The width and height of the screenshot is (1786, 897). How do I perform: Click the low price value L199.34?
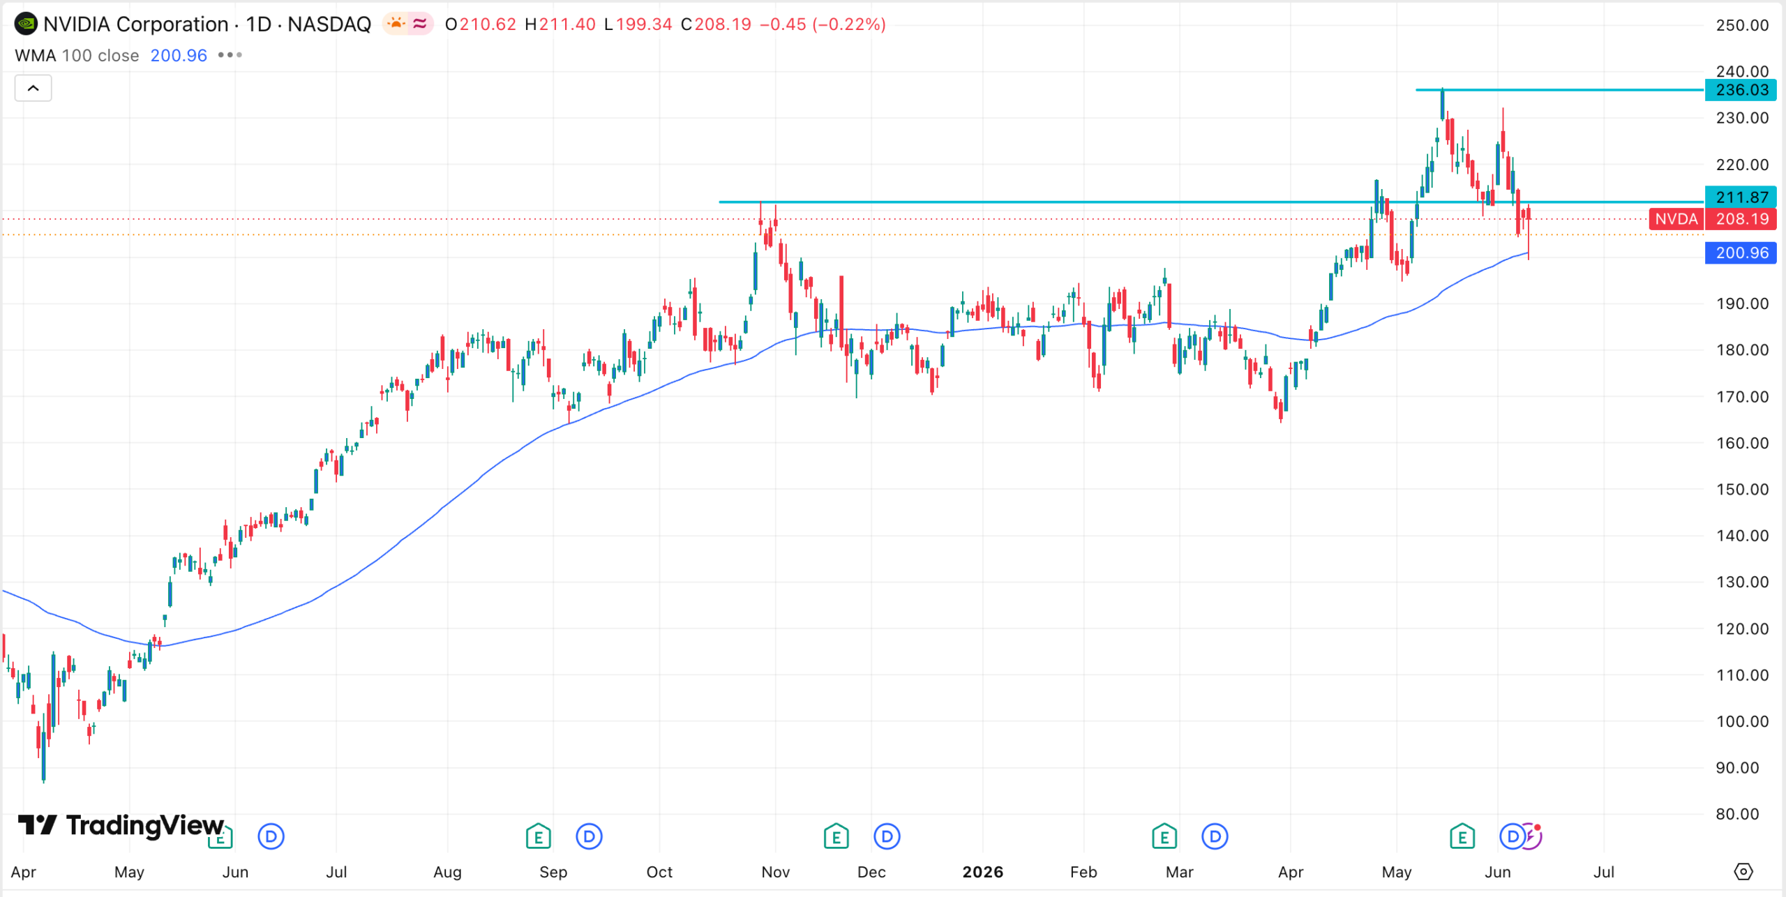tap(638, 24)
